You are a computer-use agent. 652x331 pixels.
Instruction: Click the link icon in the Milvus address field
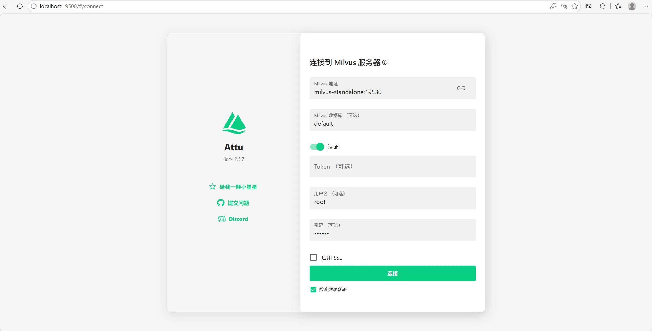point(461,88)
